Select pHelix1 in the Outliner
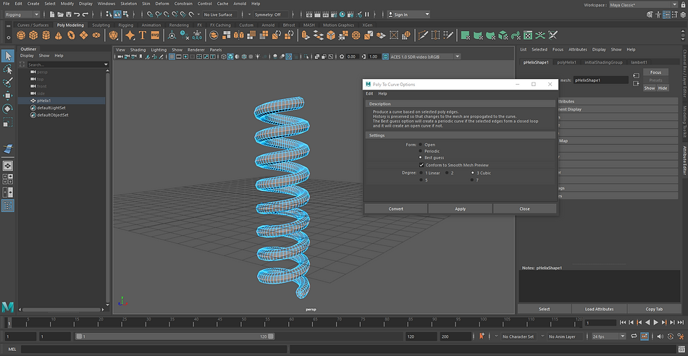 (61, 101)
